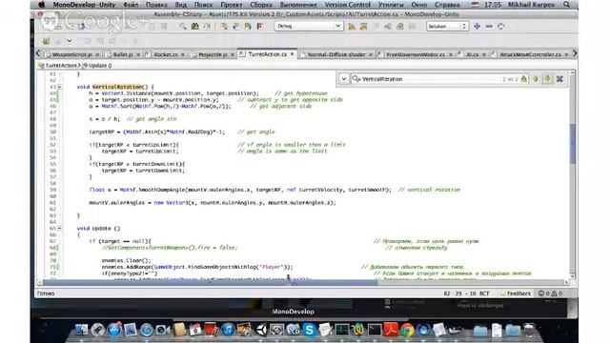Click the Feedback button in status bar
Screen dimensions: 610x343
[516, 293]
